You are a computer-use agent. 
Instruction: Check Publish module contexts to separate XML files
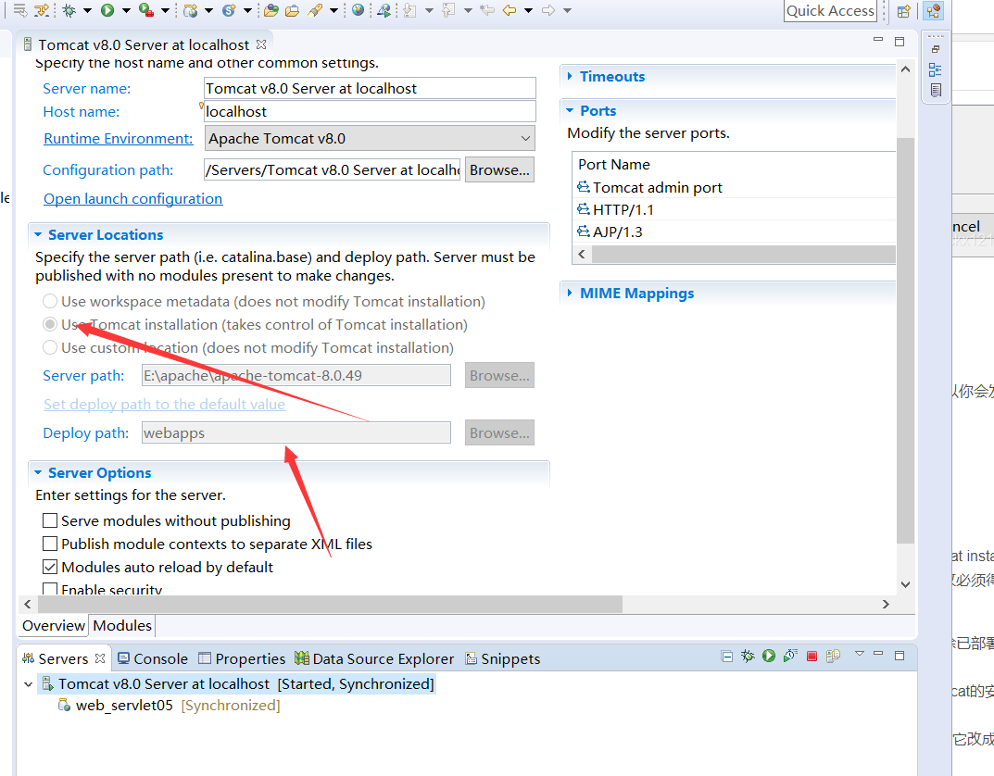(50, 544)
